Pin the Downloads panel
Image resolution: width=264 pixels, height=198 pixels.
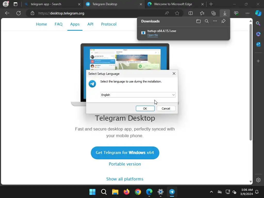click(x=224, y=21)
